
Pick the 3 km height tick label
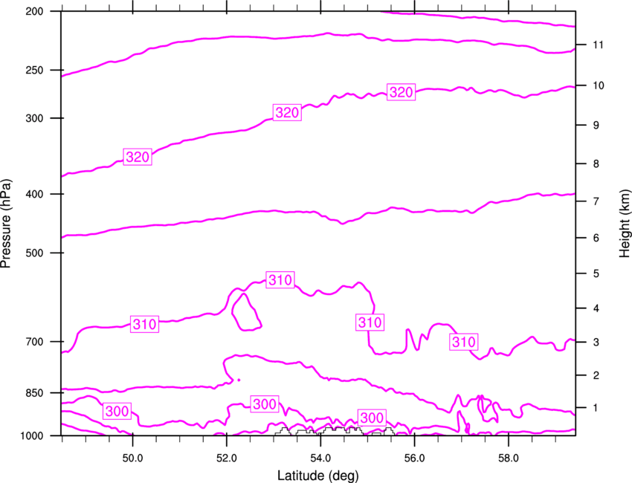point(596,343)
